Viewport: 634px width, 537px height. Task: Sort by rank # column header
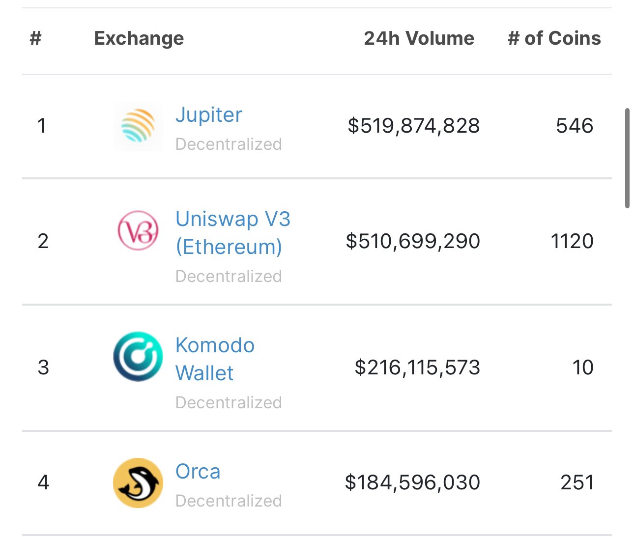tap(35, 38)
